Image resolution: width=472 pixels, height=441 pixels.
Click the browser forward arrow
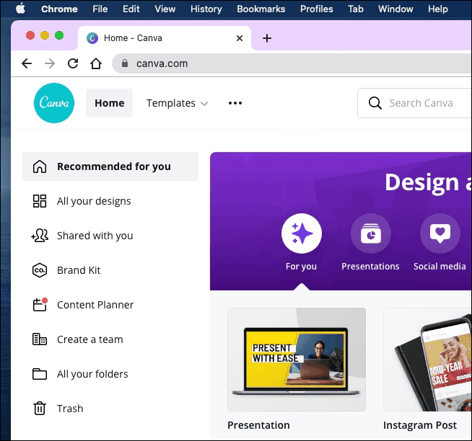click(x=50, y=63)
